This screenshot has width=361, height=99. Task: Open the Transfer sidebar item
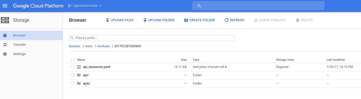pyautogui.click(x=31, y=45)
